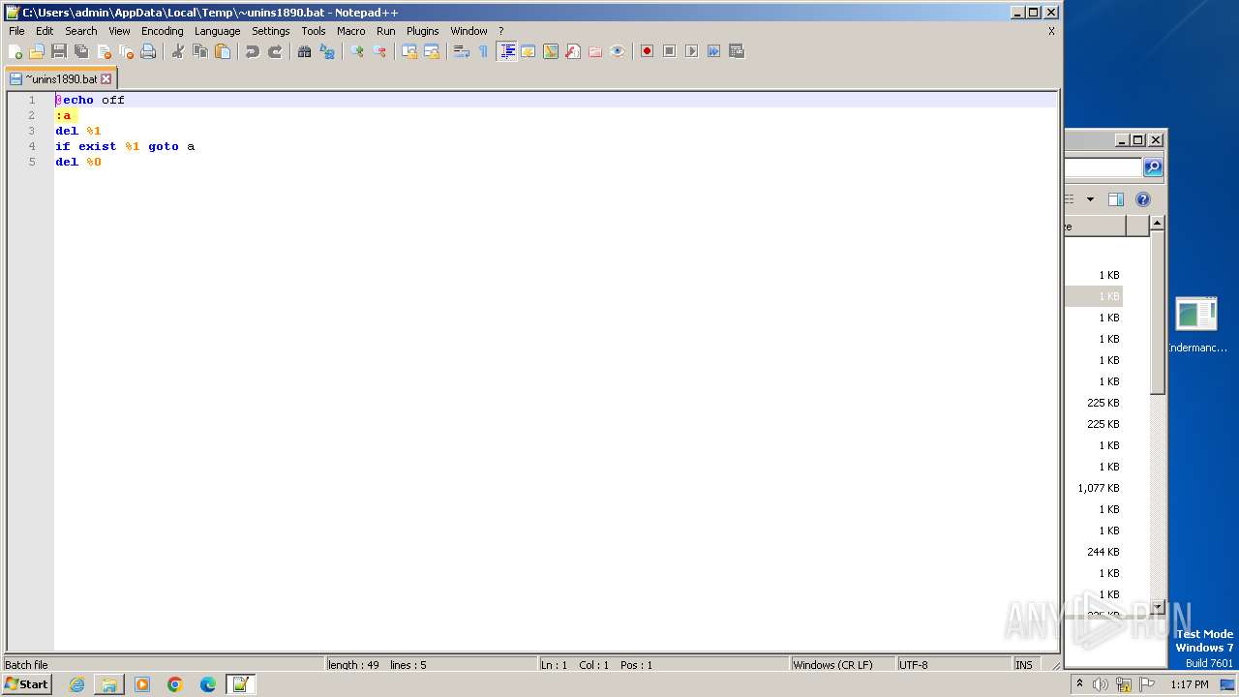Open the Window menu
This screenshot has width=1239, height=697.
(469, 31)
